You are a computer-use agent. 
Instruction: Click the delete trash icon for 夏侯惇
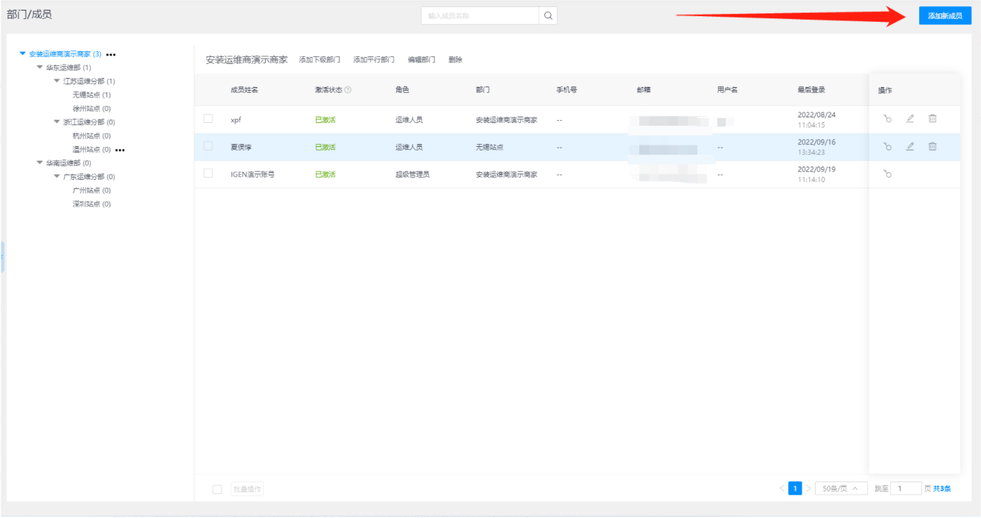coord(932,146)
